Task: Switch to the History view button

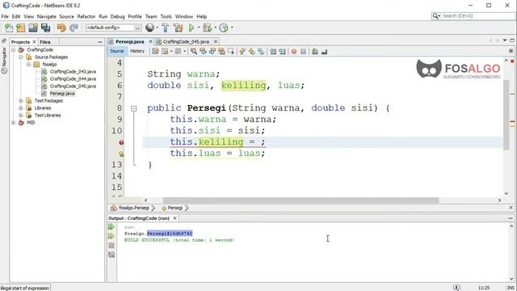Action: pos(137,51)
